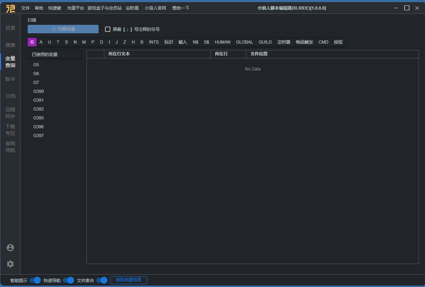Select variable G390 in the list
Image resolution: width=425 pixels, height=287 pixels.
coord(39,91)
